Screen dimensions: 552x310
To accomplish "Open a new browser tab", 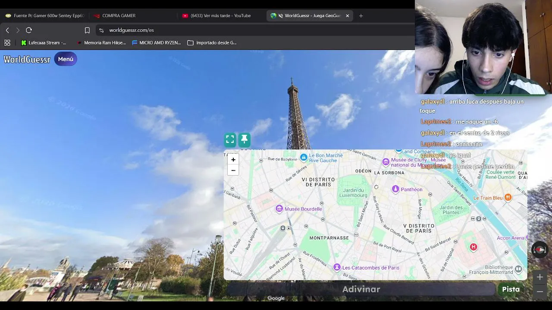I will pyautogui.click(x=361, y=16).
